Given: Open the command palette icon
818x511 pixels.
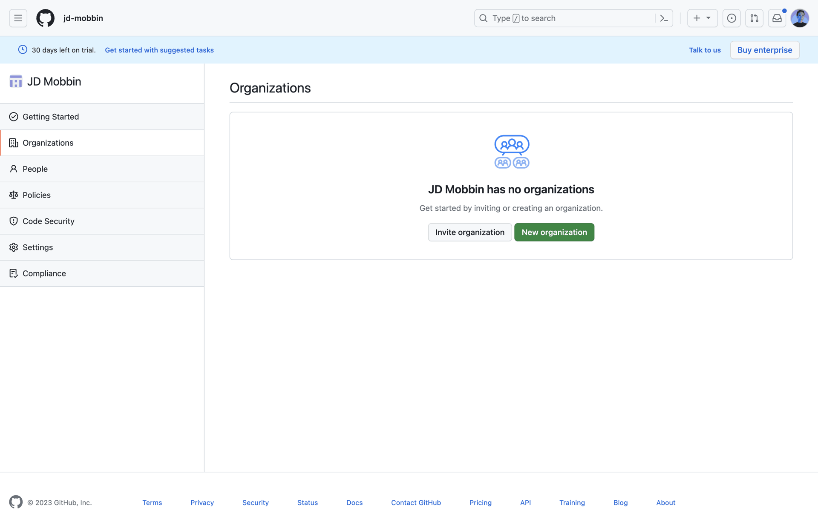Looking at the screenshot, I should pos(664,18).
